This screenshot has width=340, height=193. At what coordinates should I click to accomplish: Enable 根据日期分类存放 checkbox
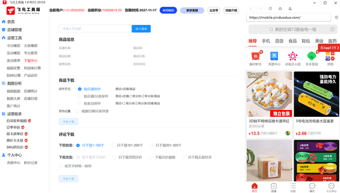tap(78, 111)
